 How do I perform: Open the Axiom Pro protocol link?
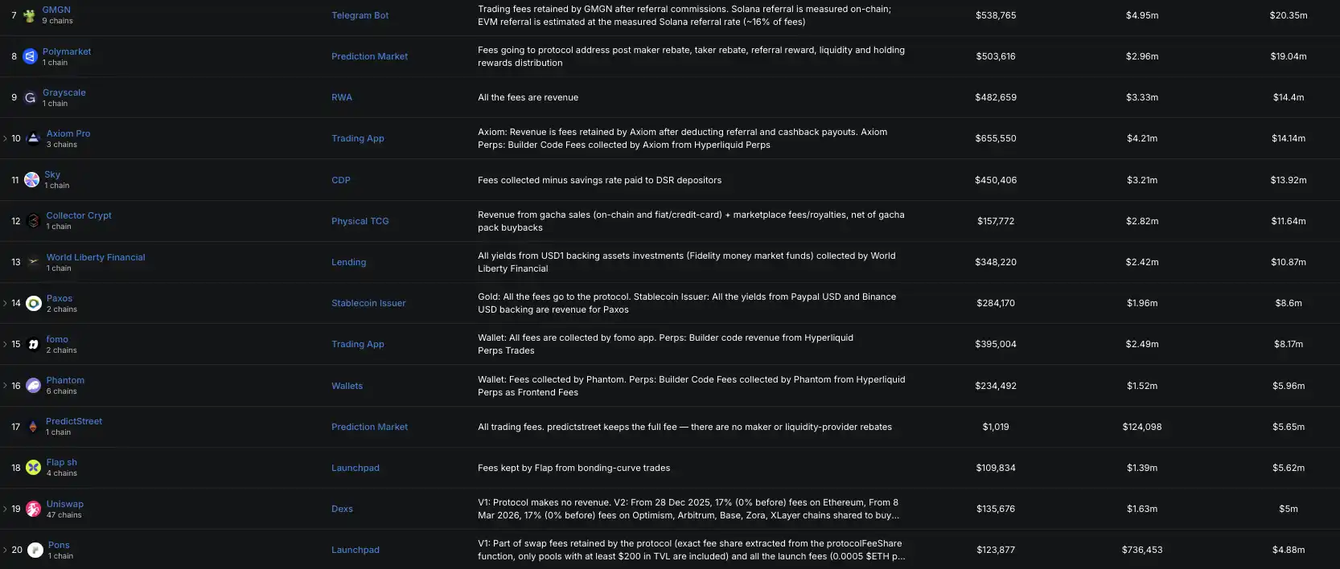tap(68, 133)
